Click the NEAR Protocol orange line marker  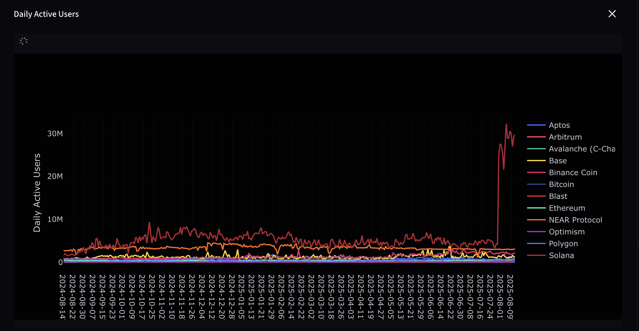click(x=537, y=220)
